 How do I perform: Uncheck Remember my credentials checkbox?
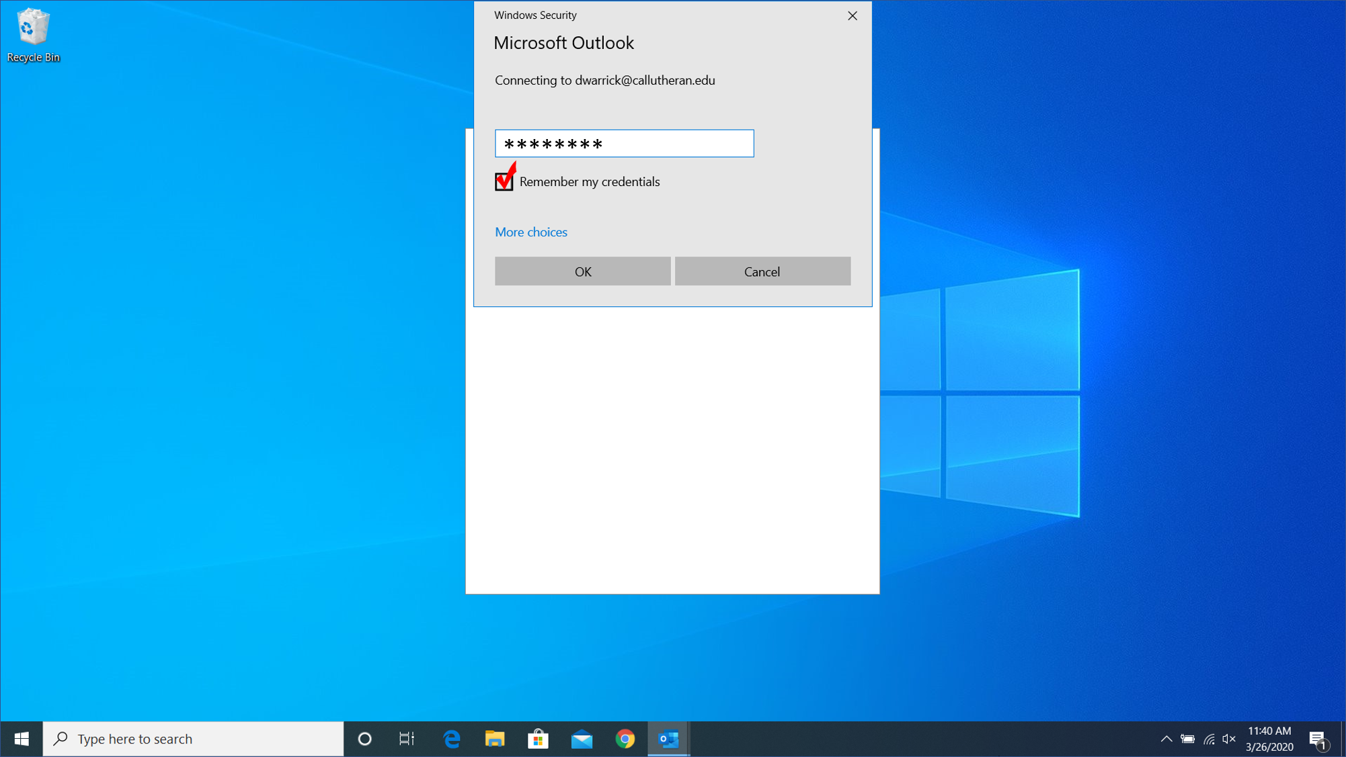coord(504,181)
